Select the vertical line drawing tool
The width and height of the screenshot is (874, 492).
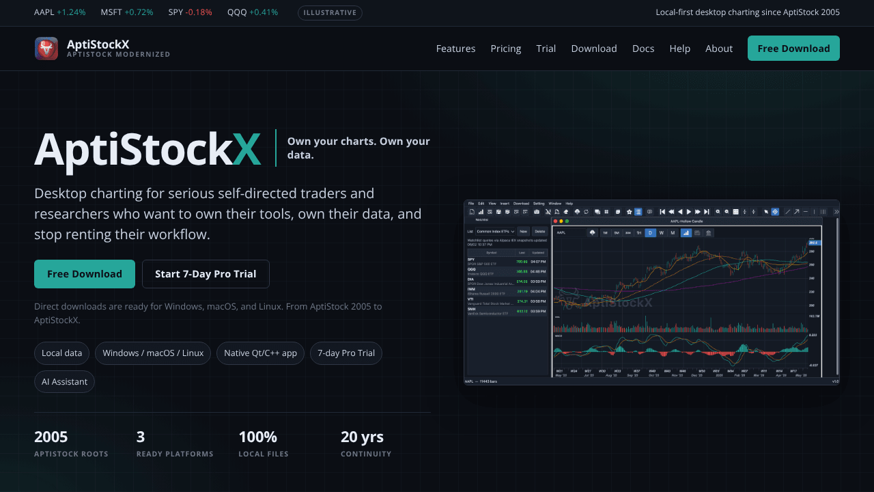[x=814, y=212]
